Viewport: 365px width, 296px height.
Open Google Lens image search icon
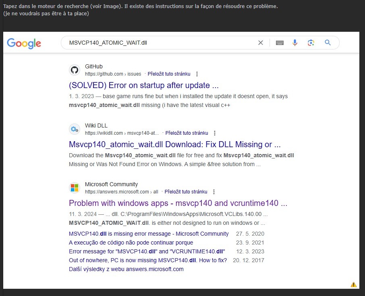coord(311,43)
